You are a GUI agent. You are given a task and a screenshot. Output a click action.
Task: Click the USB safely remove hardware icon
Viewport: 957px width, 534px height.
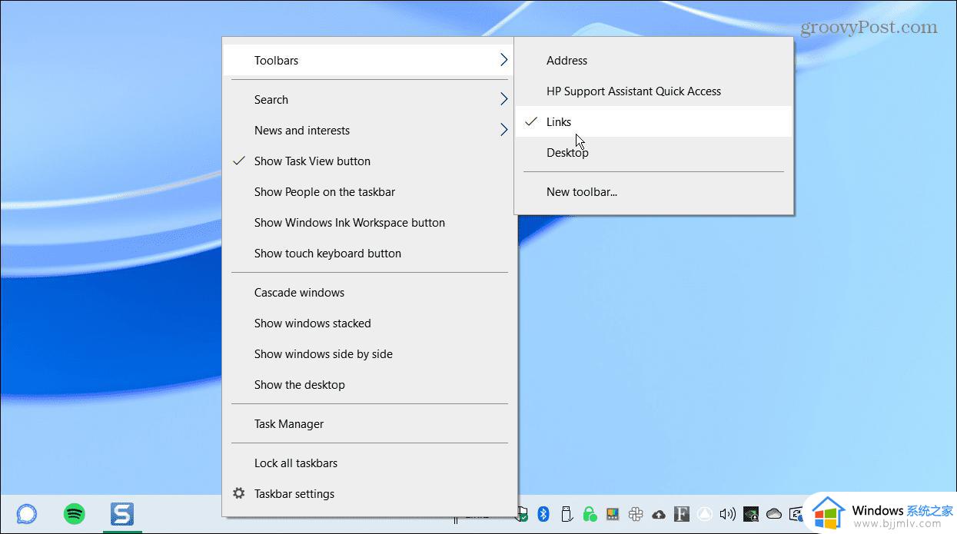coord(567,514)
